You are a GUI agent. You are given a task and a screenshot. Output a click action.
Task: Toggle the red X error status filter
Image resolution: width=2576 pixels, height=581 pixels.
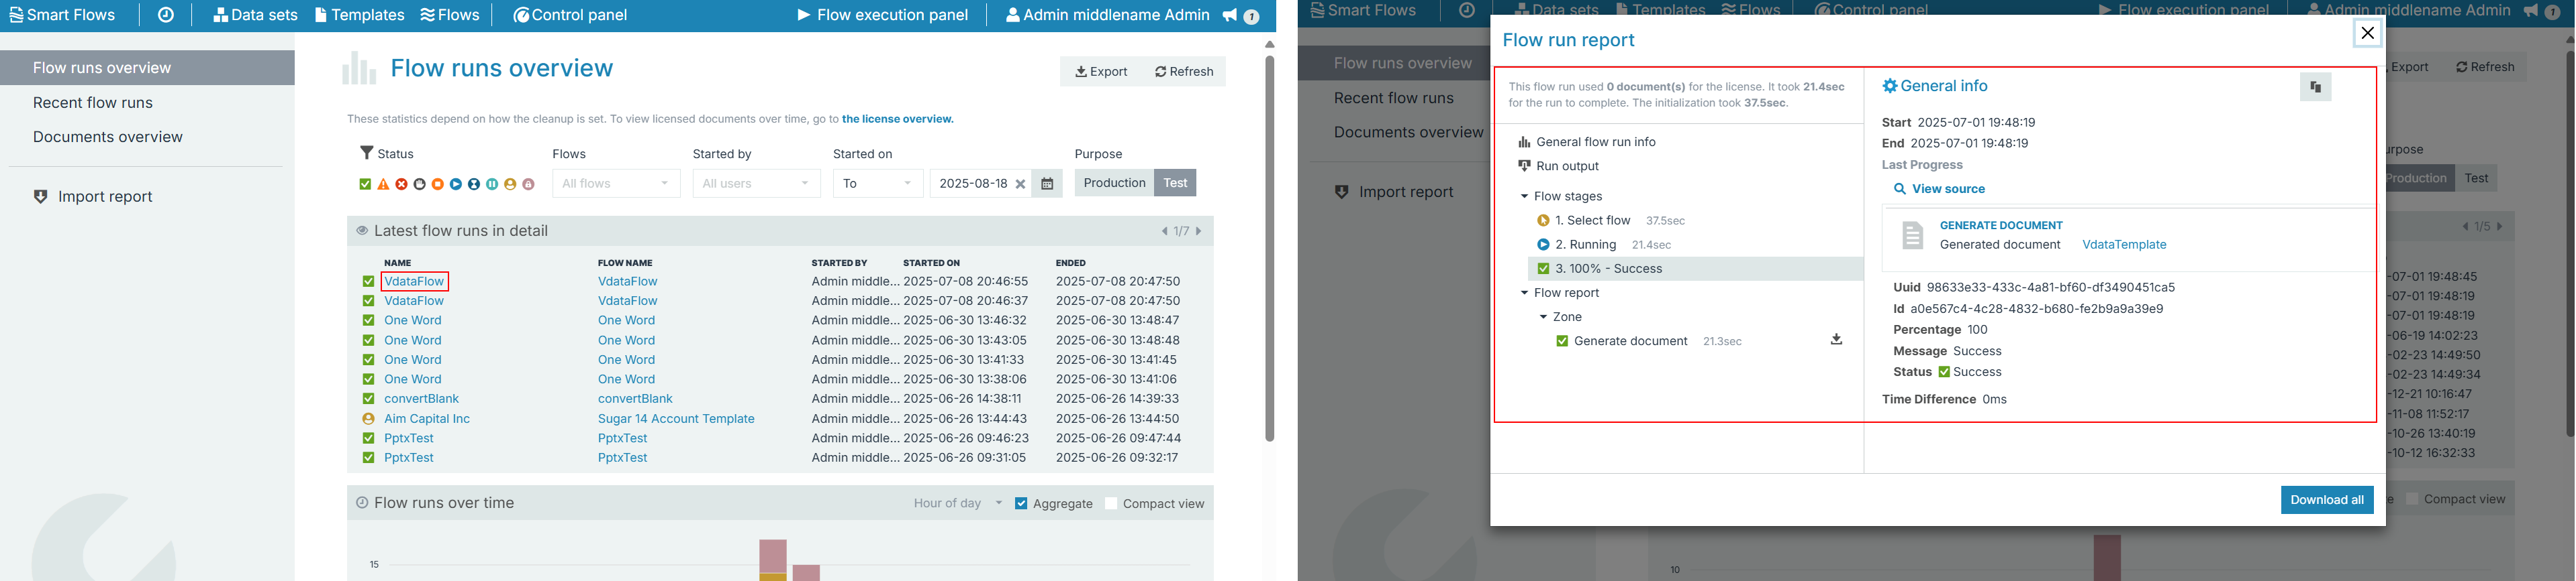[x=401, y=184]
